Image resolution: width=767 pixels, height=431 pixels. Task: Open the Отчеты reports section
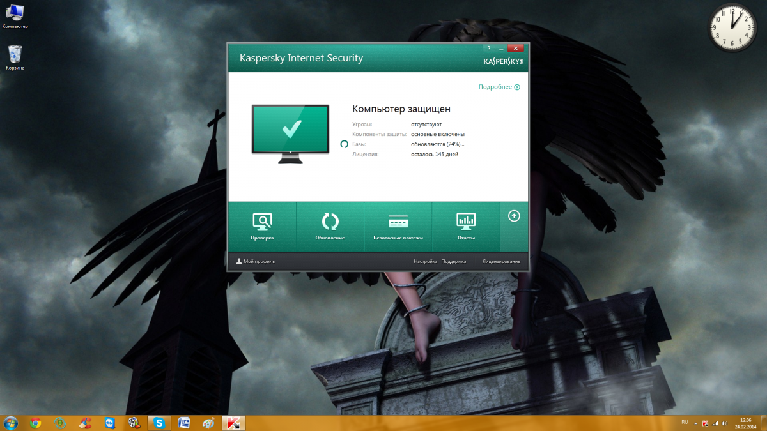point(466,227)
